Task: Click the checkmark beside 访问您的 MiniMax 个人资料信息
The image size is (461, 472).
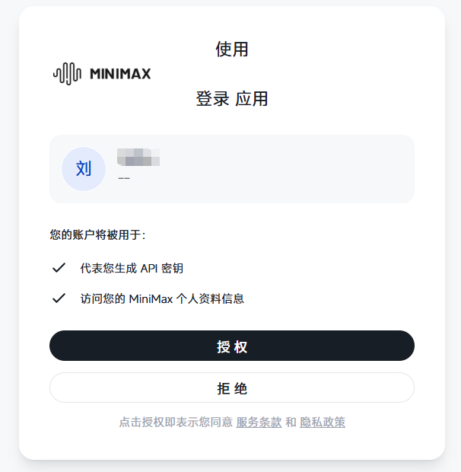Action: tap(59, 298)
